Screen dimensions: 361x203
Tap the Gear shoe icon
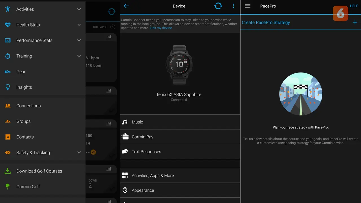click(x=8, y=72)
